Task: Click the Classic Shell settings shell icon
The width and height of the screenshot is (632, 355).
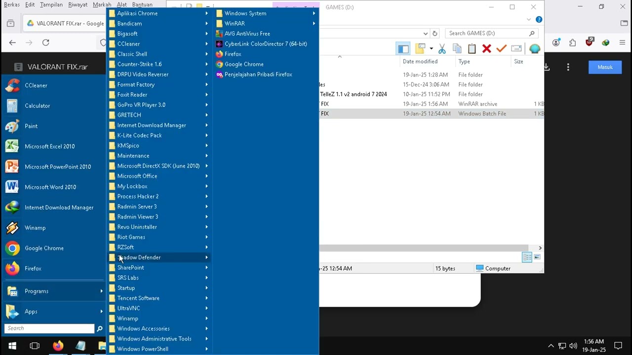Action: coord(534,49)
